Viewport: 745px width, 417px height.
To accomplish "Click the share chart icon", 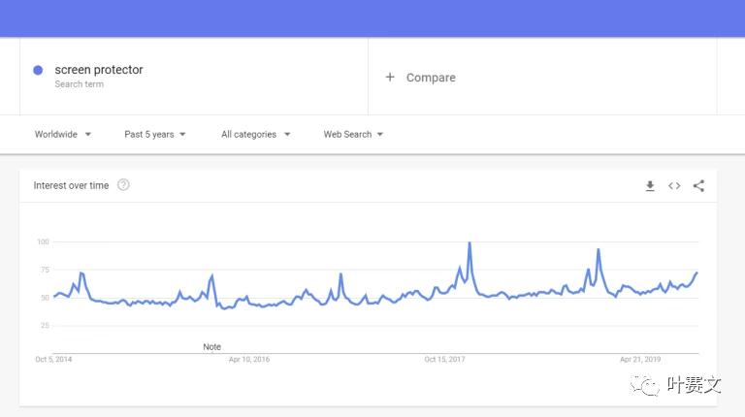I will pyautogui.click(x=698, y=186).
